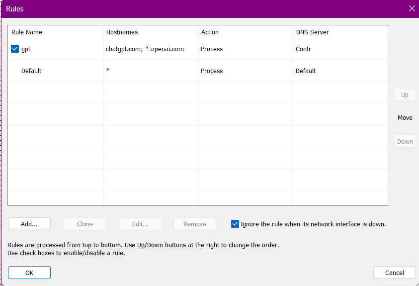Disable ignoring rules when interface is down
This screenshot has width=419, height=286.
pyautogui.click(x=235, y=224)
